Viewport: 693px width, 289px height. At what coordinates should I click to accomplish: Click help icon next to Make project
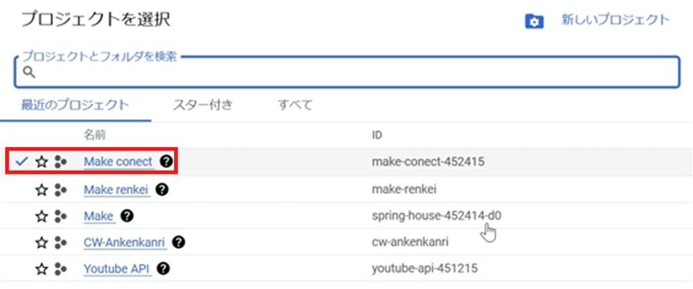(x=127, y=215)
